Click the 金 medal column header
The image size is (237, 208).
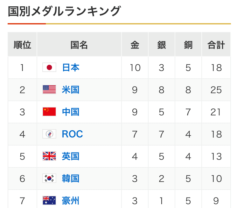[135, 45]
